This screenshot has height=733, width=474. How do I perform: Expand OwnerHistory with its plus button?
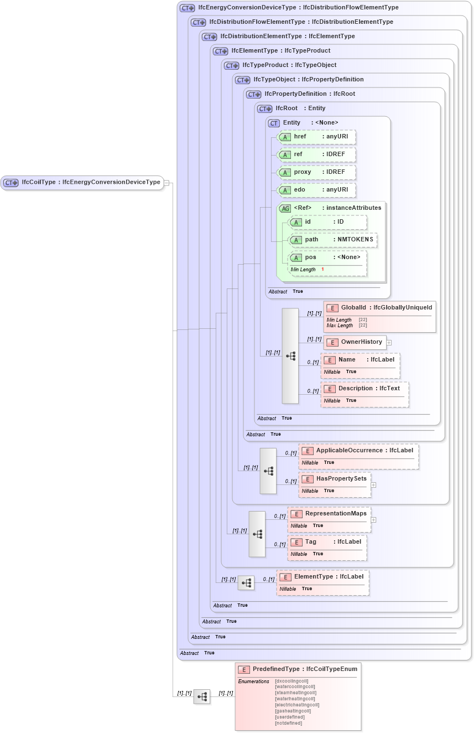coord(389,342)
